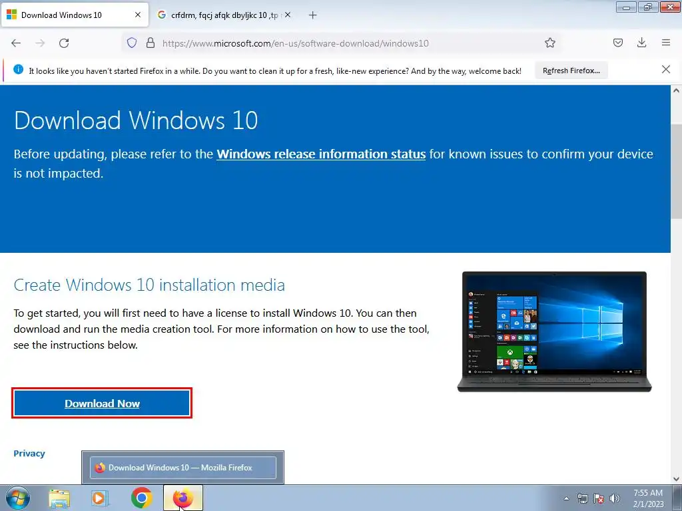Click the vertical scrollbar thumb
Image resolution: width=682 pixels, height=511 pixels.
pos(676,172)
